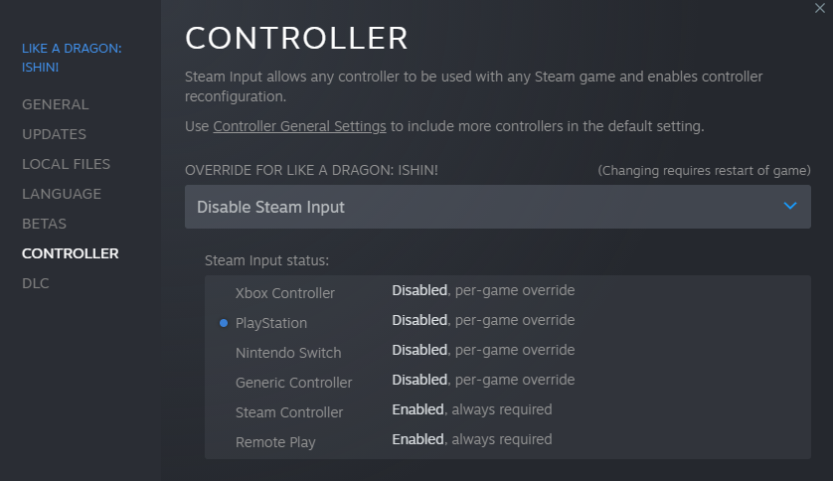Click the Generic Controller status entry
Viewport: 833px width, 481px height.
pyautogui.click(x=294, y=383)
